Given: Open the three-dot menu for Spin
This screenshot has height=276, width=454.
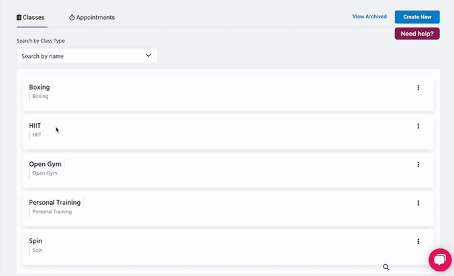Looking at the screenshot, I should click(x=418, y=242).
